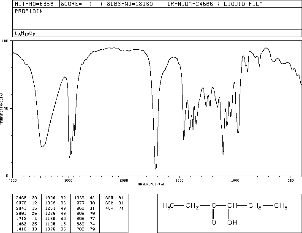Select peak table entry 1462

(x=21, y=224)
